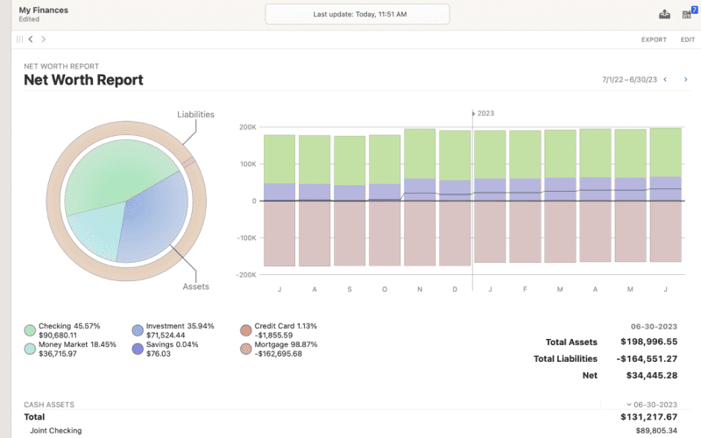
Task: Click the Mortgage legend color circle
Action: pyautogui.click(x=246, y=349)
